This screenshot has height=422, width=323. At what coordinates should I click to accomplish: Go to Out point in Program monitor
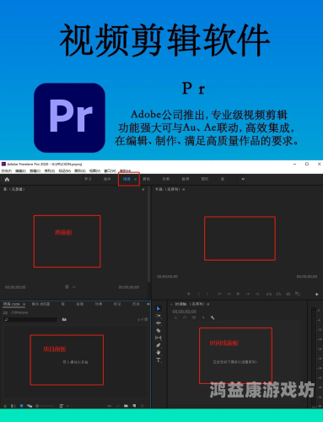[257, 294]
